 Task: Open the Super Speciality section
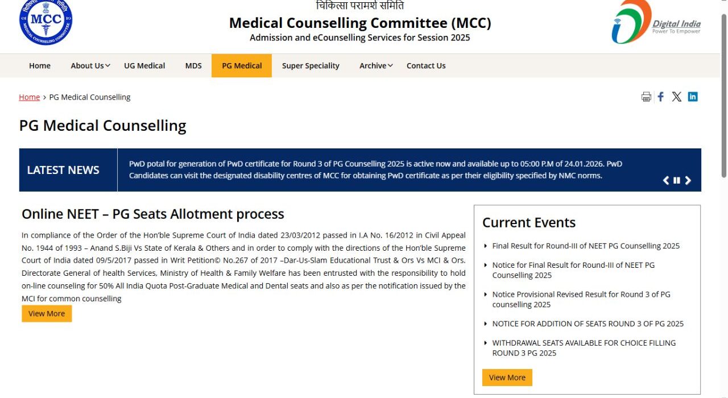311,65
